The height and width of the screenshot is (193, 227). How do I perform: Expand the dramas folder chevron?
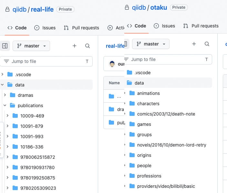point(5,95)
